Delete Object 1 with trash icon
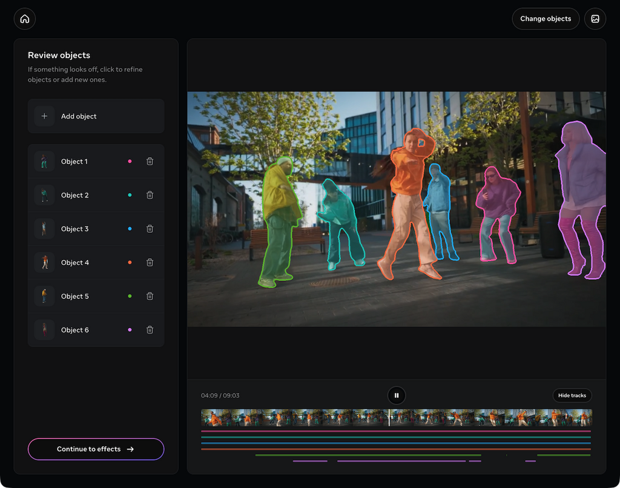Image resolution: width=620 pixels, height=488 pixels. pyautogui.click(x=150, y=162)
